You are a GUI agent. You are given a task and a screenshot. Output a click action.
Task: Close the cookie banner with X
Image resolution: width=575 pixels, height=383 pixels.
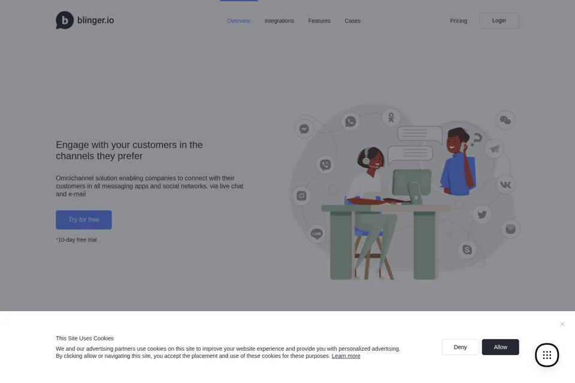tap(562, 324)
